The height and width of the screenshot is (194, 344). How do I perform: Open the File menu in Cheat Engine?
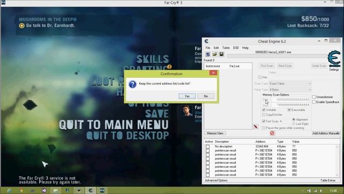pos(207,48)
